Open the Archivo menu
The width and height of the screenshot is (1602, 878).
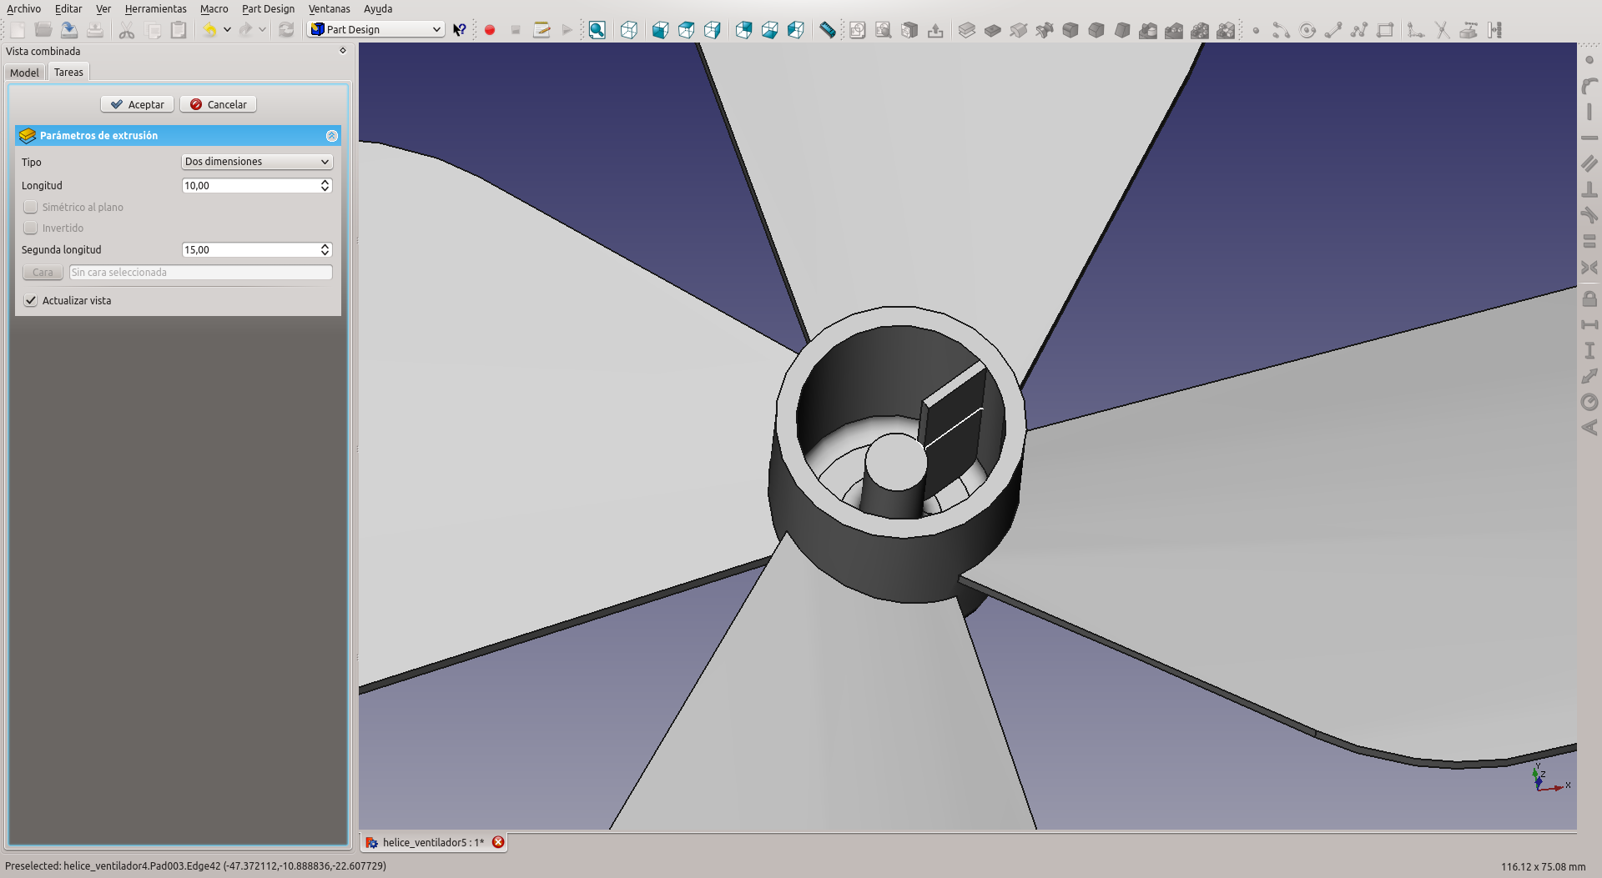(x=23, y=8)
